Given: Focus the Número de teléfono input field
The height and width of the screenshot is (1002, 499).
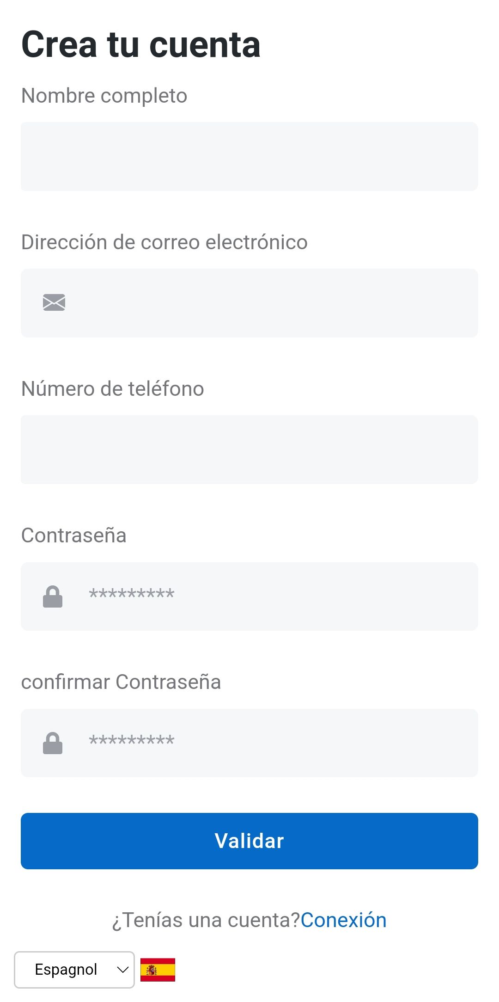Looking at the screenshot, I should click(x=249, y=449).
